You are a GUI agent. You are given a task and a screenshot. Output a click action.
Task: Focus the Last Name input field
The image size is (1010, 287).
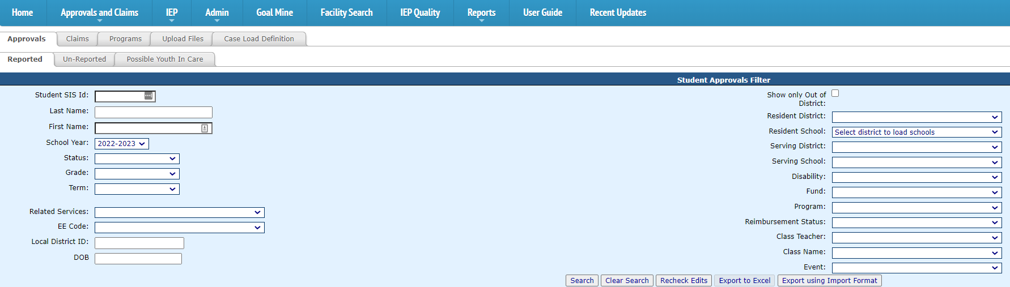coord(153,113)
